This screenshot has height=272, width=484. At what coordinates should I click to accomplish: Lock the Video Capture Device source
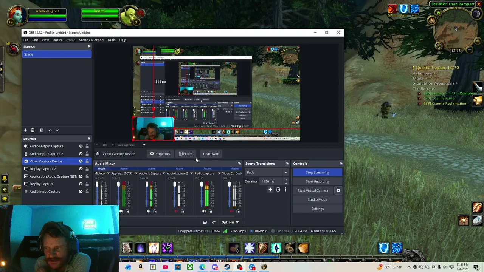[x=87, y=161]
